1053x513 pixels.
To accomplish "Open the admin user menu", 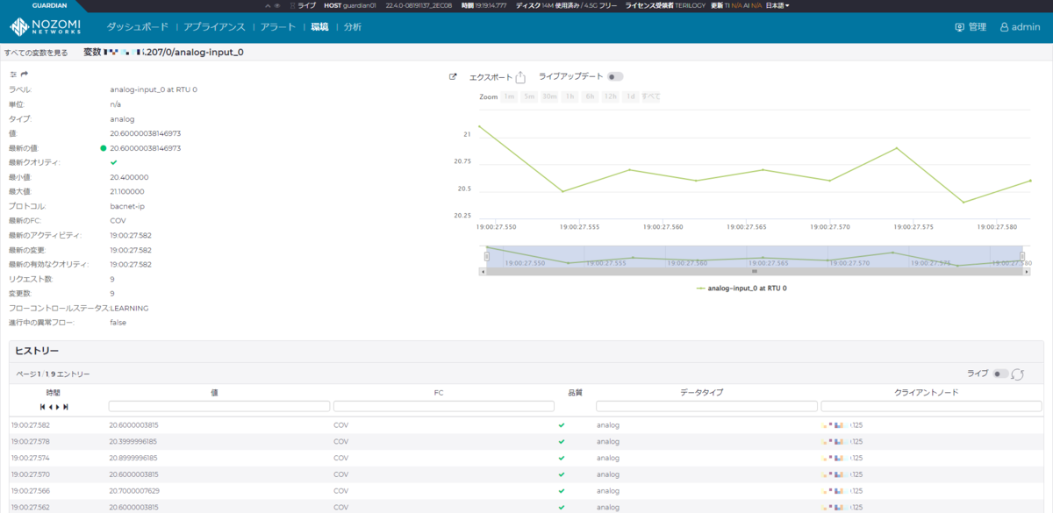I will coord(1020,27).
